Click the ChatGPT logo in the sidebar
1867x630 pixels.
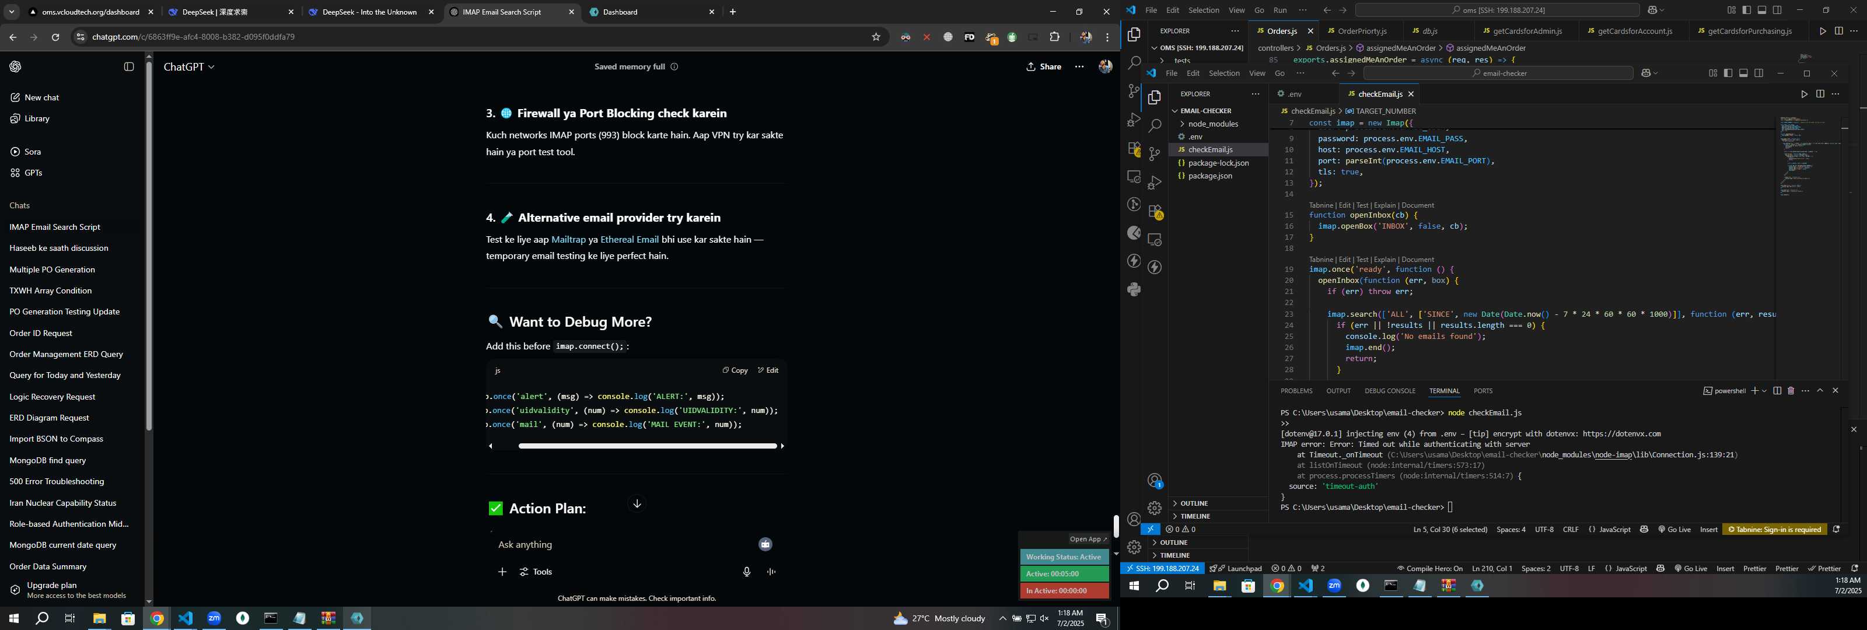[x=15, y=66]
